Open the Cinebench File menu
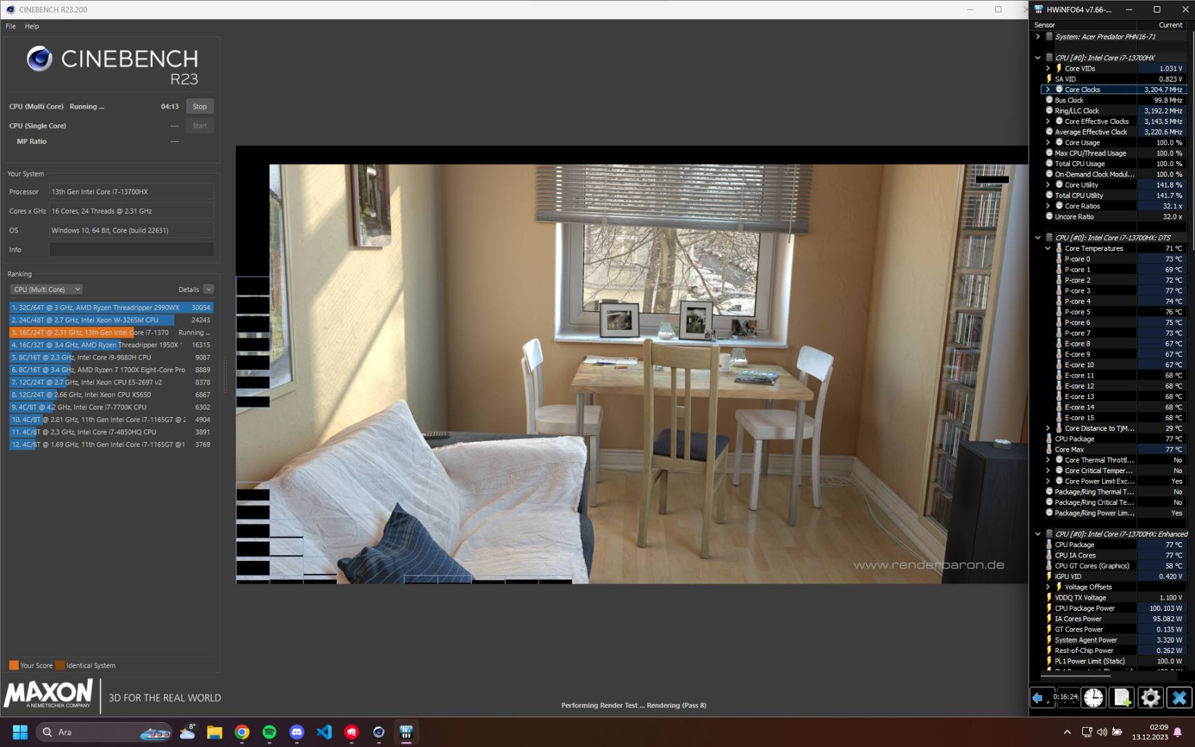 11,26
